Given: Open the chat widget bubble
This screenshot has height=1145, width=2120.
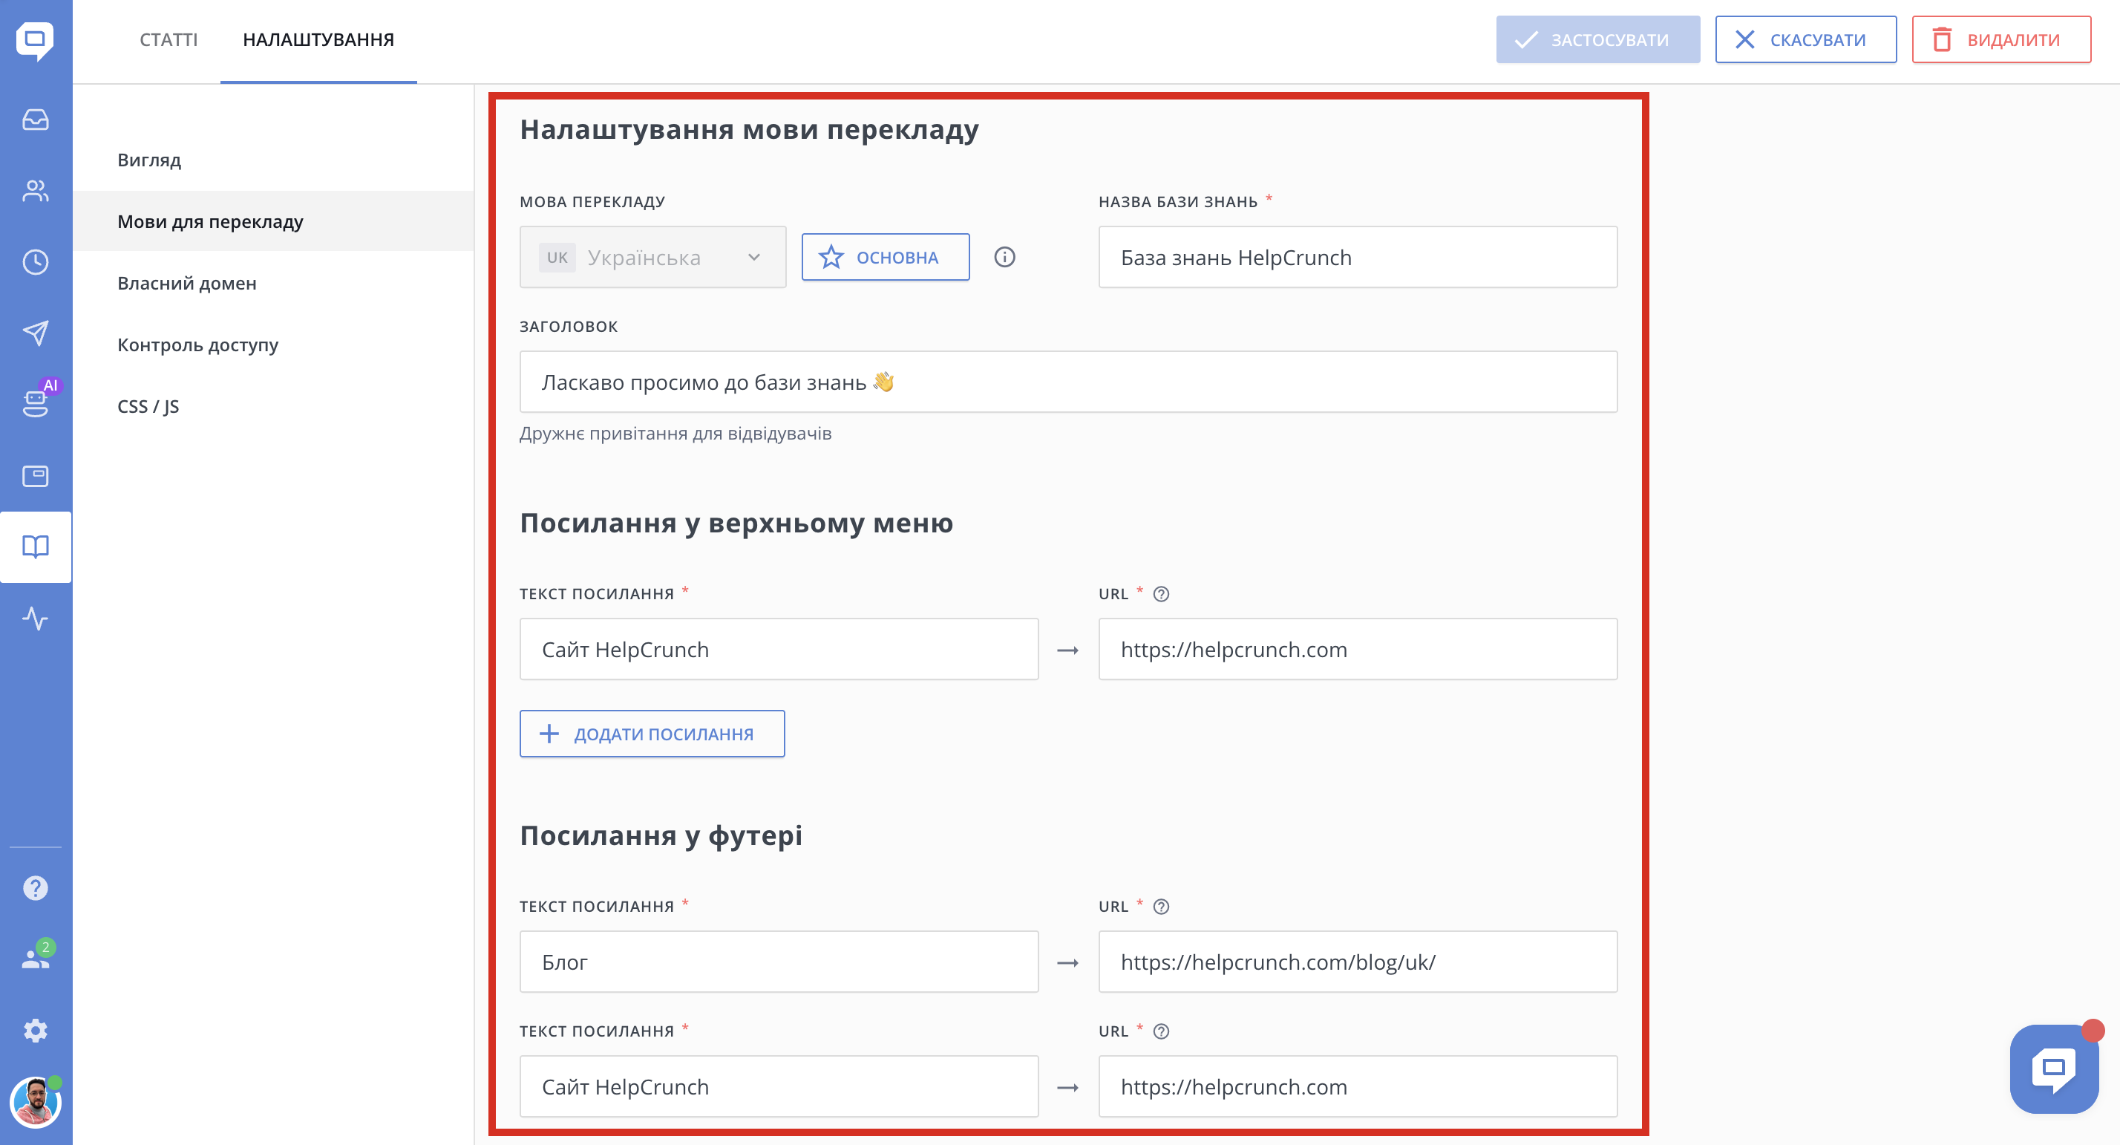Looking at the screenshot, I should point(2053,1069).
